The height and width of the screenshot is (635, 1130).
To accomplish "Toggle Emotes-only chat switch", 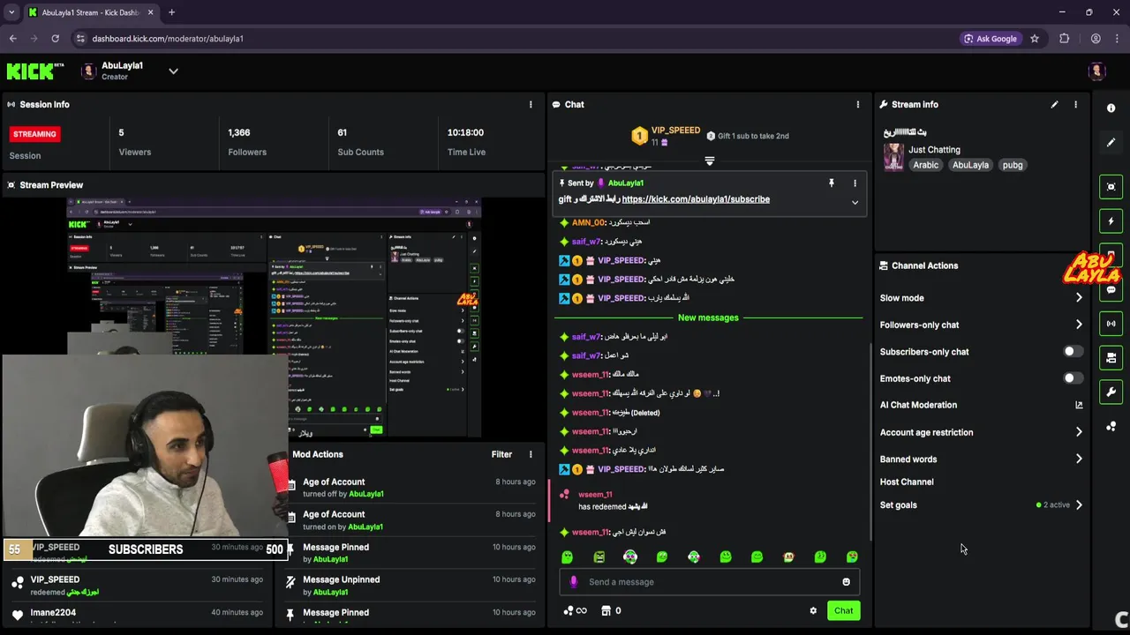I will click(x=1073, y=378).
